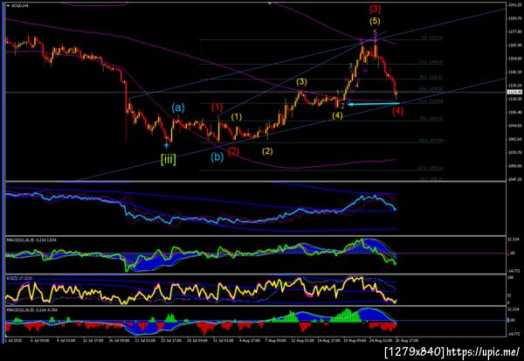This screenshot has height=361, width=524.
Task: Select the yellow (3) wave label
Action: point(301,81)
